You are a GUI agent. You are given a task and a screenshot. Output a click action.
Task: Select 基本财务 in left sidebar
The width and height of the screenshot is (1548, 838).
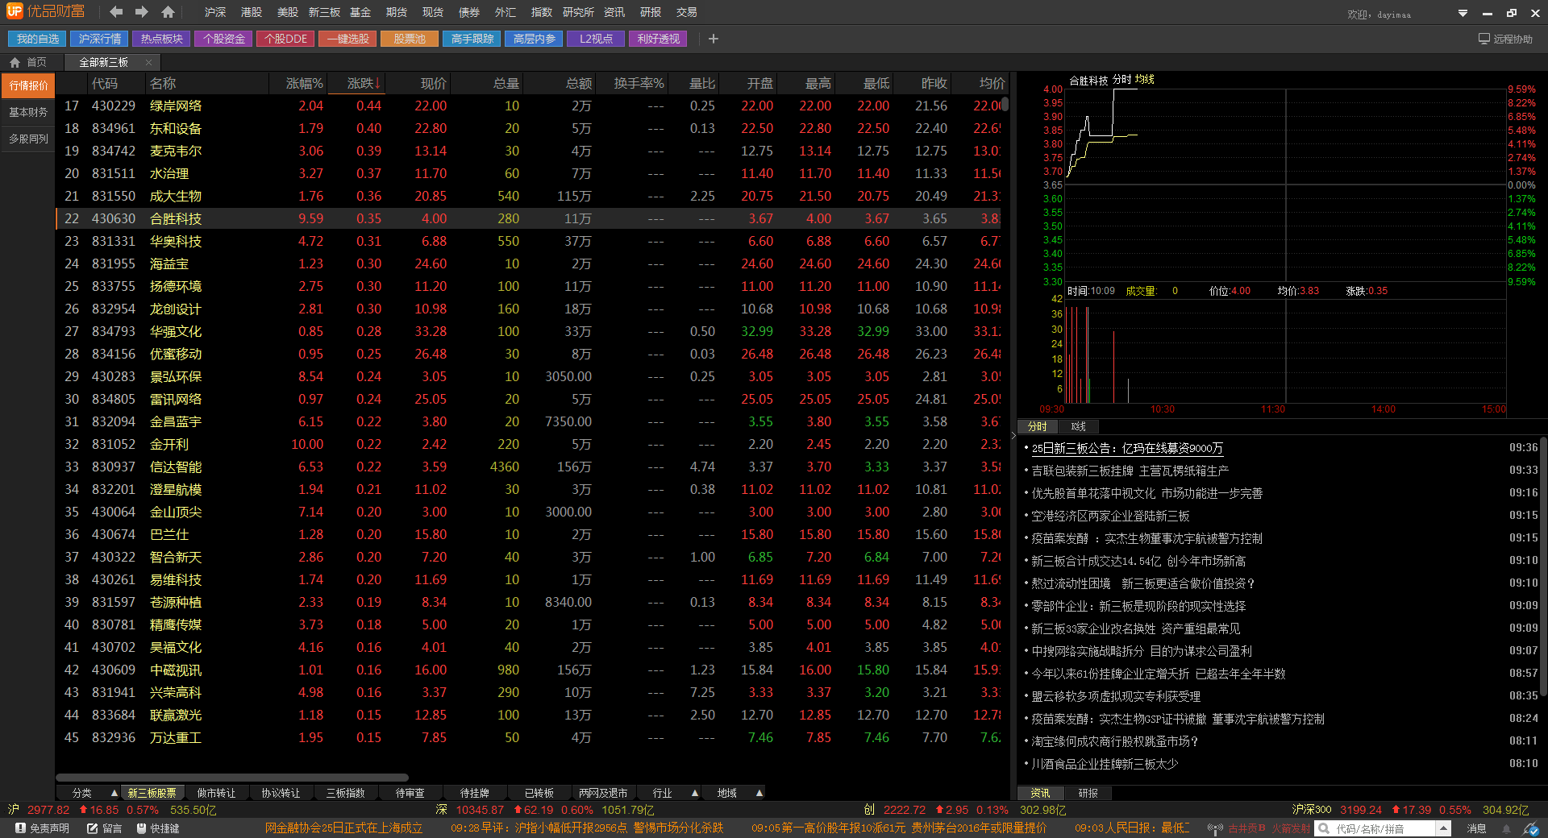[x=28, y=112]
